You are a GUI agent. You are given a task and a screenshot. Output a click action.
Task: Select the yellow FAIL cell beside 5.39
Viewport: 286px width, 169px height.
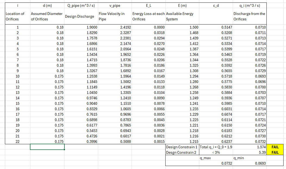pyautogui.click(x=275, y=152)
